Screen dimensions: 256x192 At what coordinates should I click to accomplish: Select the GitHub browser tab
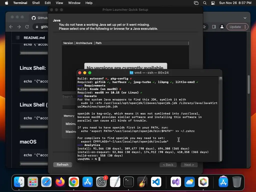(x=40, y=18)
